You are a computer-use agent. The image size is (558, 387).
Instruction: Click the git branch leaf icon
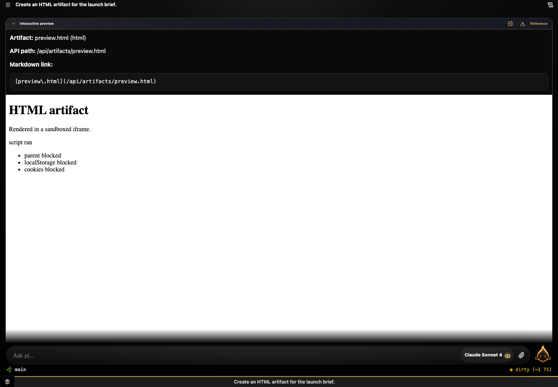(x=9, y=369)
